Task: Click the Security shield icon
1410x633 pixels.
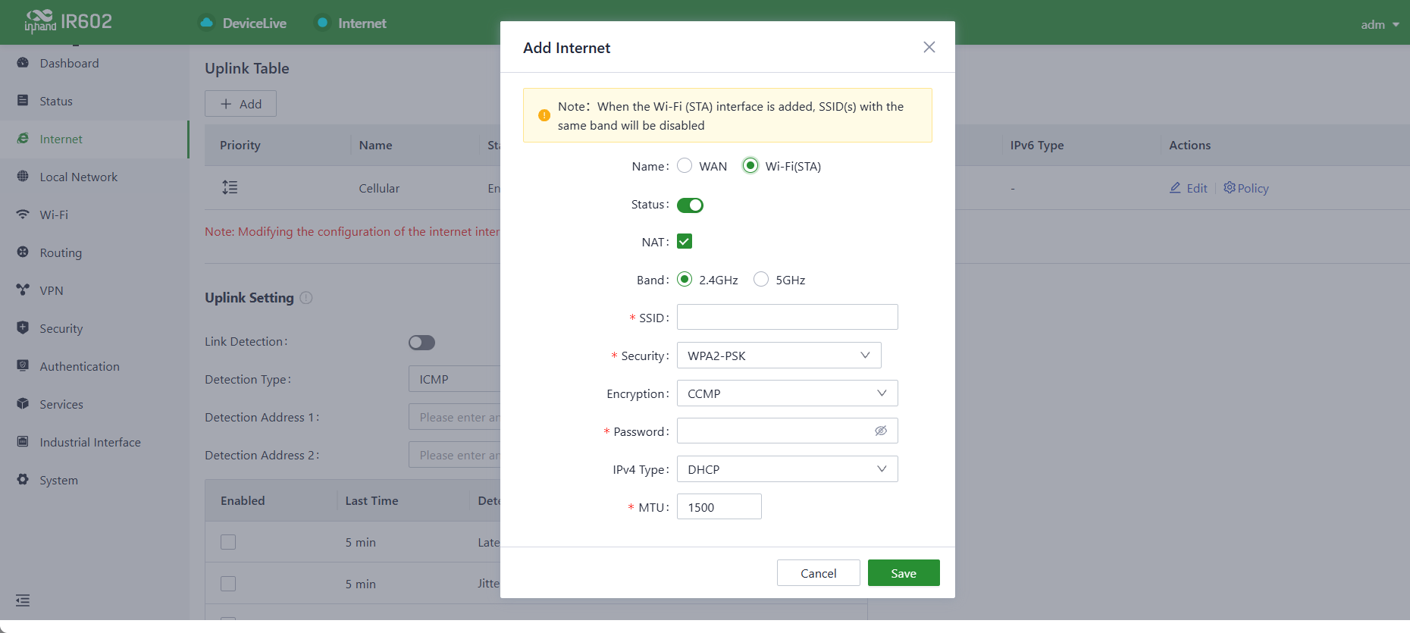Action: coord(23,328)
